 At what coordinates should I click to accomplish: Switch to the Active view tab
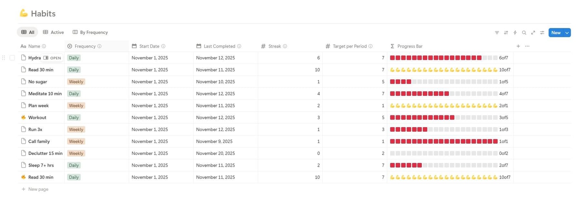click(x=53, y=32)
